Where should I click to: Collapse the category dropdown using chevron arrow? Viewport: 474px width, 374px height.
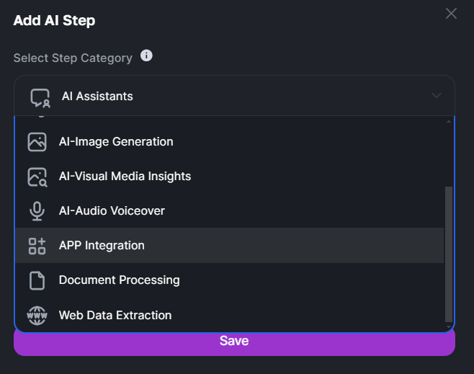437,96
